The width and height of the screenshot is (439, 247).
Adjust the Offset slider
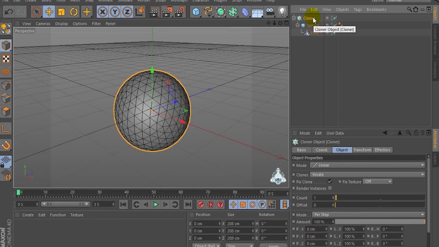pyautogui.click(x=380, y=205)
